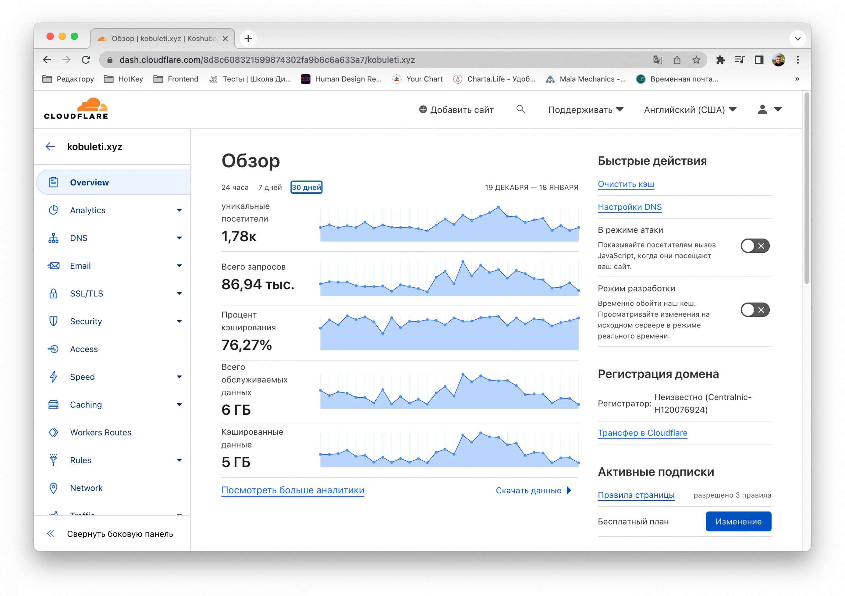Click the Email envelope icon

tap(53, 266)
